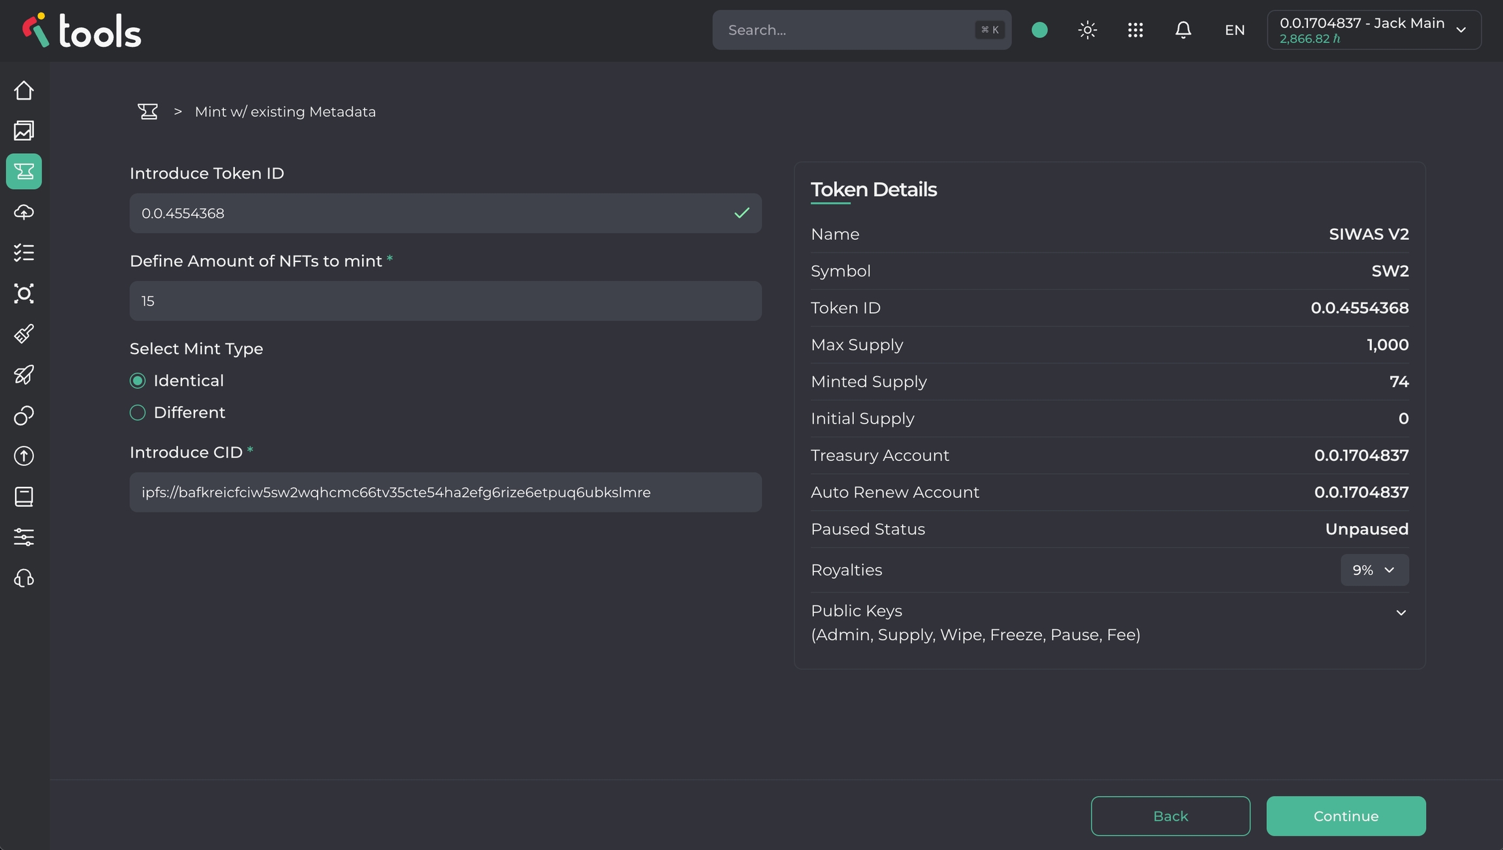Click the mint anvil breadcrumb icon
1503x850 pixels.
[148, 111]
